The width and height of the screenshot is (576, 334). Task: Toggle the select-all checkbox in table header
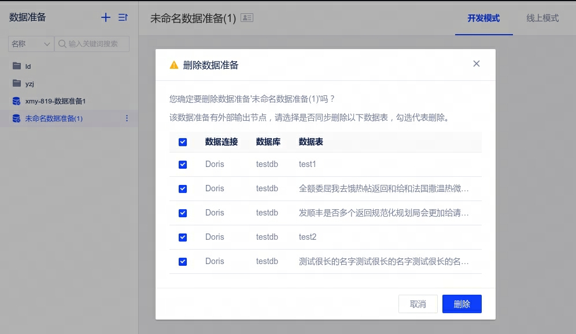pyautogui.click(x=183, y=142)
